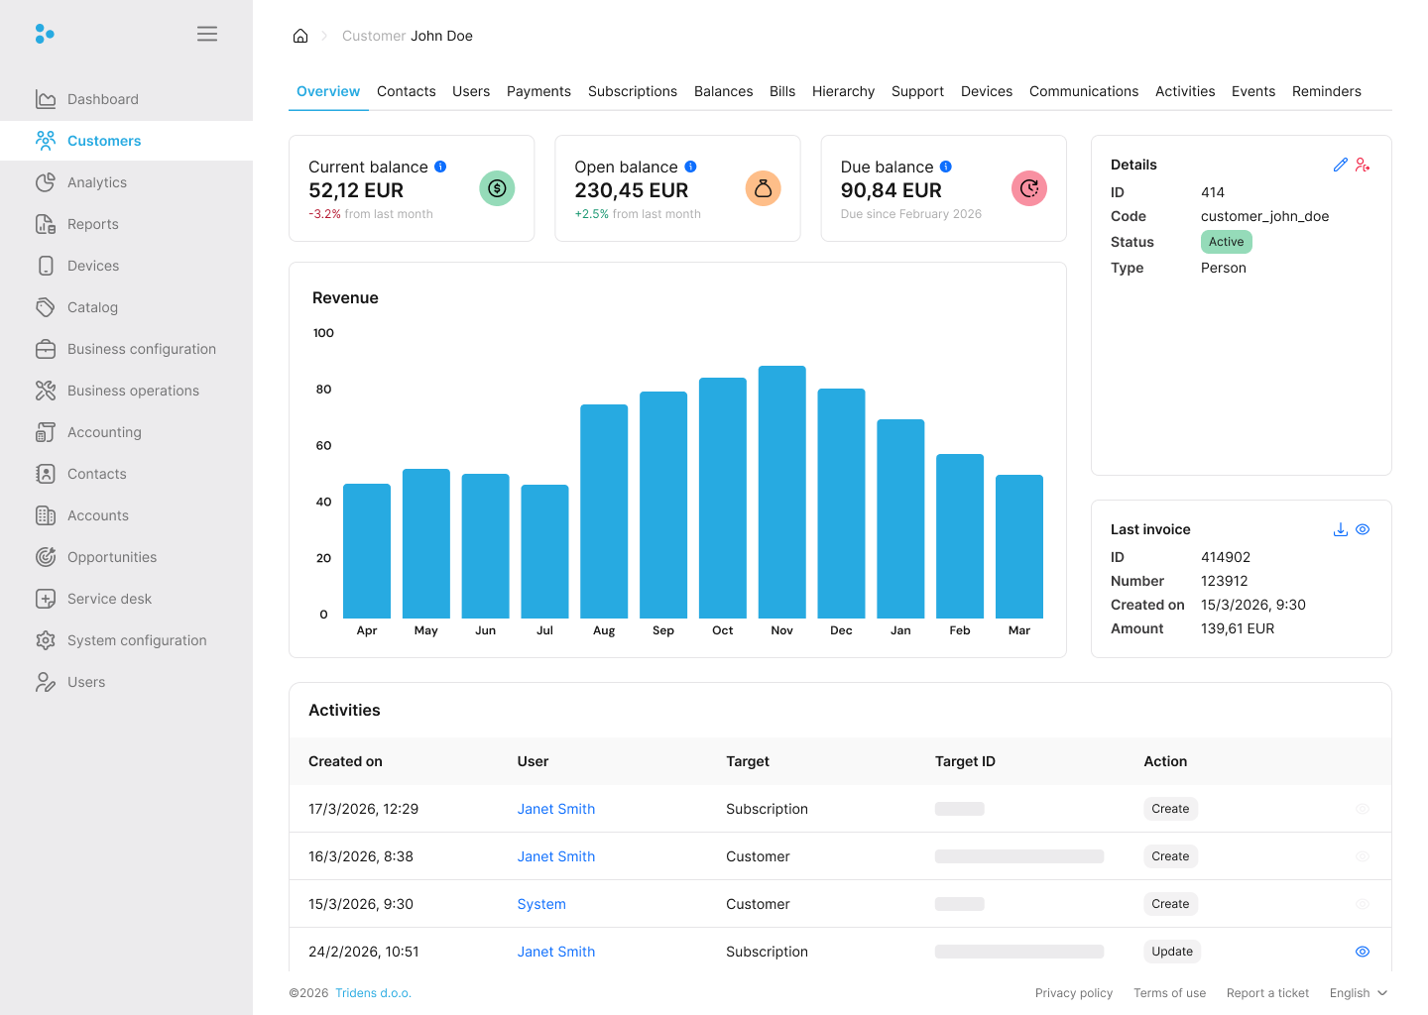Open the Subscriptions tab
The image size is (1428, 1015).
632,91
